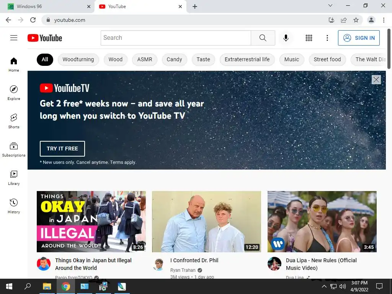Select the Woodturning filter chip

[78, 59]
